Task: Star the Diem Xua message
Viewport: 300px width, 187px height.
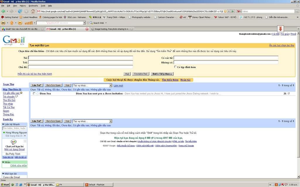Action: [37, 93]
